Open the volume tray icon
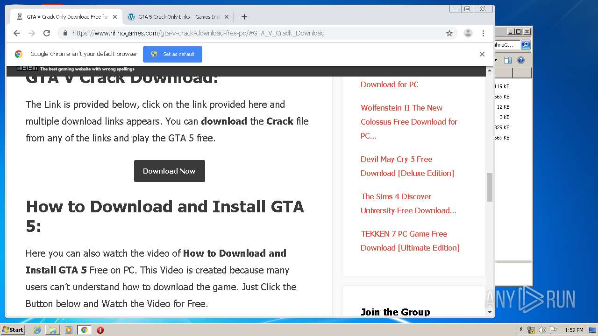Image resolution: width=598 pixels, height=336 pixels. [542, 330]
